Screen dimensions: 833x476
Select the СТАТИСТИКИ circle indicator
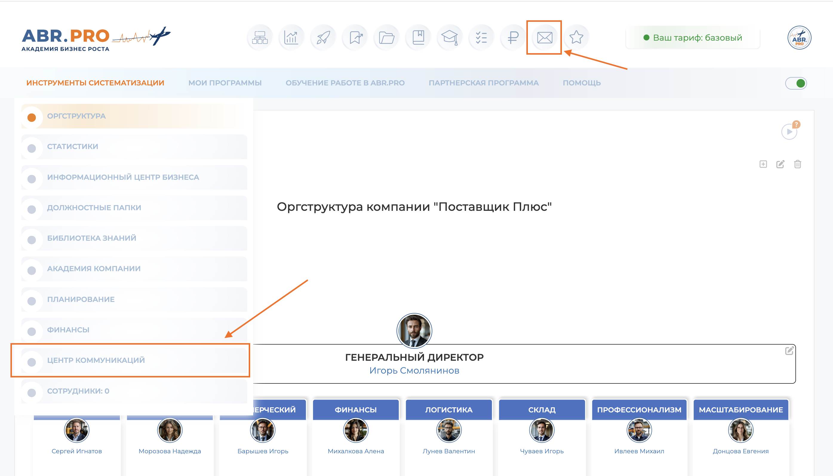[32, 148]
